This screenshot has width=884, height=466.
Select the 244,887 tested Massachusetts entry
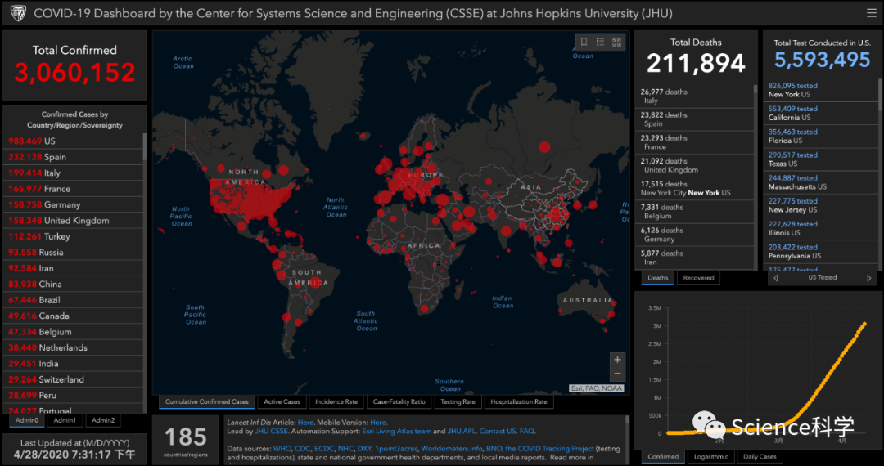click(821, 182)
